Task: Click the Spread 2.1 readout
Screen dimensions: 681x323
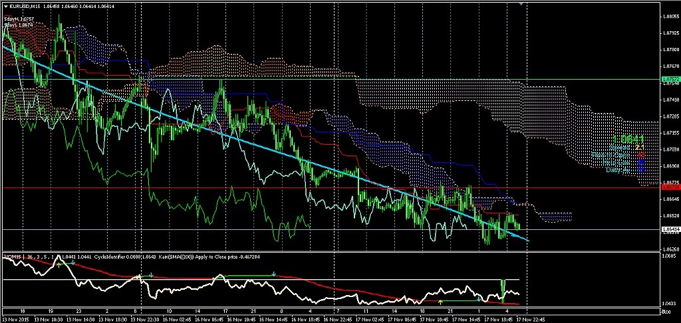Action: (x=632, y=148)
